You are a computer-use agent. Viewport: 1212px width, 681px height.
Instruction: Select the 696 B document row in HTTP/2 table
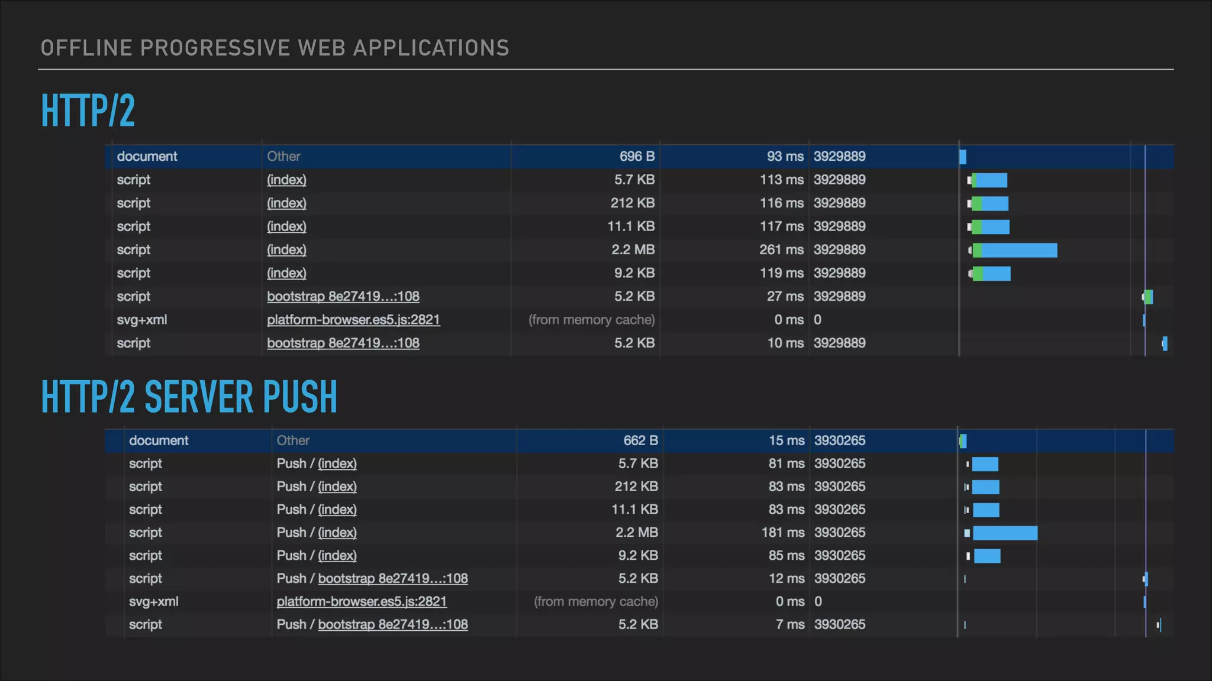(x=640, y=157)
